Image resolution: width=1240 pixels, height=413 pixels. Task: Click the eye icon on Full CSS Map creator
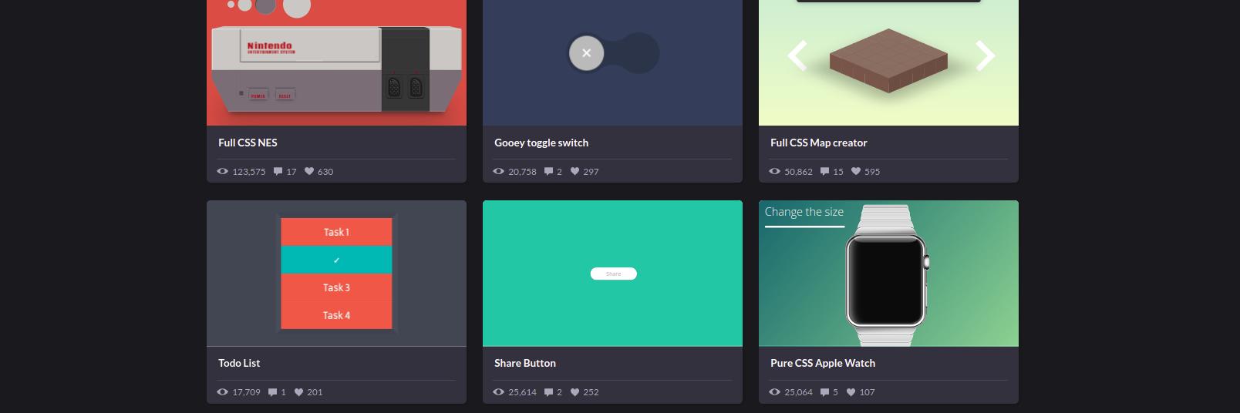pos(775,171)
